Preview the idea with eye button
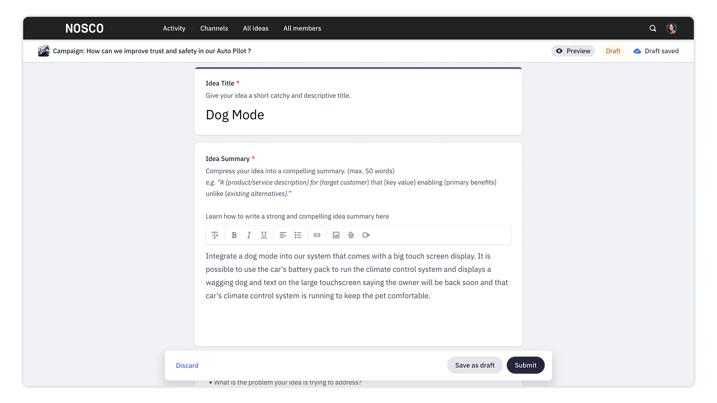717x403 pixels. coord(573,51)
